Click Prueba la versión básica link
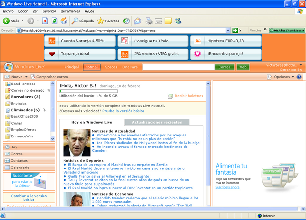 tap(123, 111)
